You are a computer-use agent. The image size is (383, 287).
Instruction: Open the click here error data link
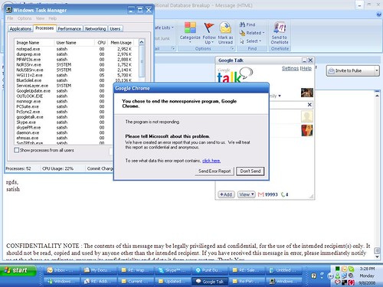pos(211,161)
